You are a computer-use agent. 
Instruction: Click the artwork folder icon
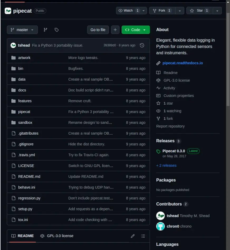(14, 58)
